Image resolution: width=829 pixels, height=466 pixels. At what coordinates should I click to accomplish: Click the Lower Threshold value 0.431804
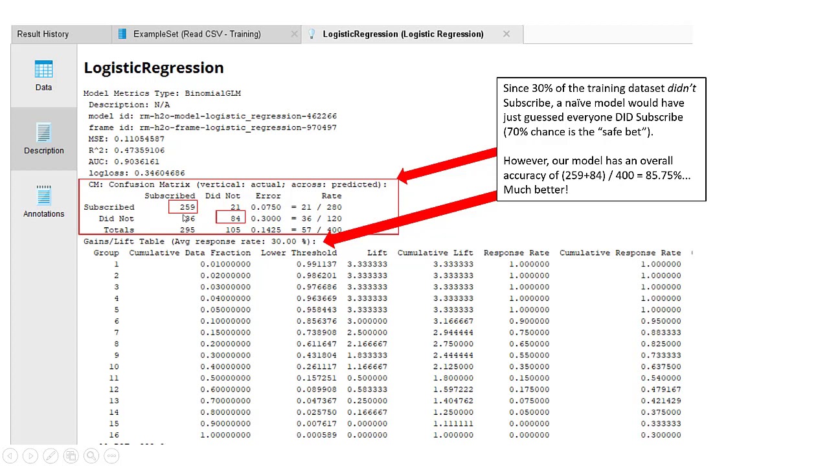(317, 355)
